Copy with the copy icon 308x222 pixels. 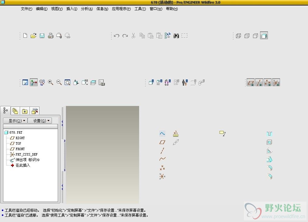click(x=142, y=36)
